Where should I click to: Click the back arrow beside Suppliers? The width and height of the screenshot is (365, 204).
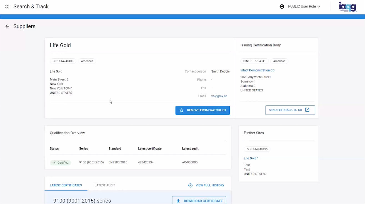click(x=7, y=26)
